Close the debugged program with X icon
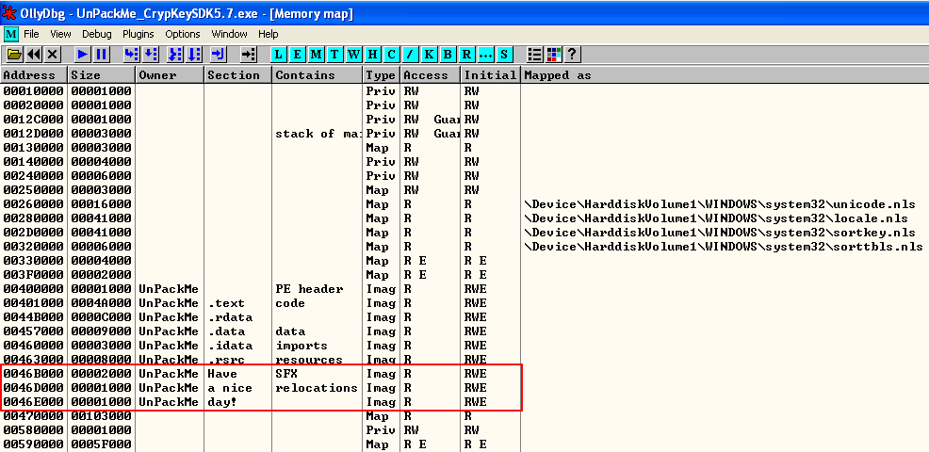The image size is (929, 452). (52, 55)
